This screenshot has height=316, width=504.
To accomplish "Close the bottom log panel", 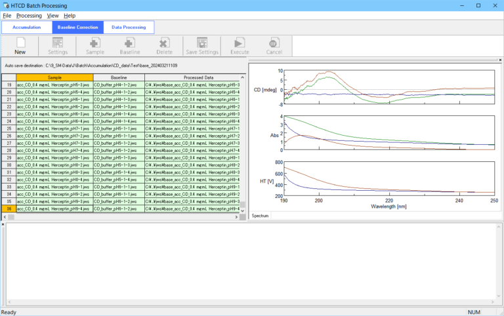I will [3, 224].
